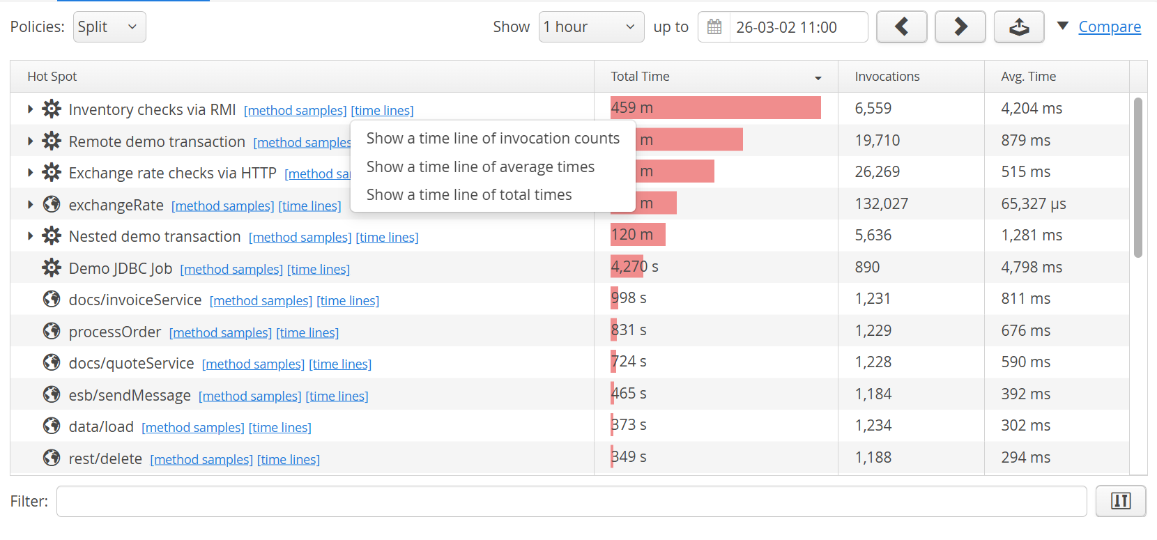
Task: Click the previous time interval arrow button
Action: pos(901,27)
